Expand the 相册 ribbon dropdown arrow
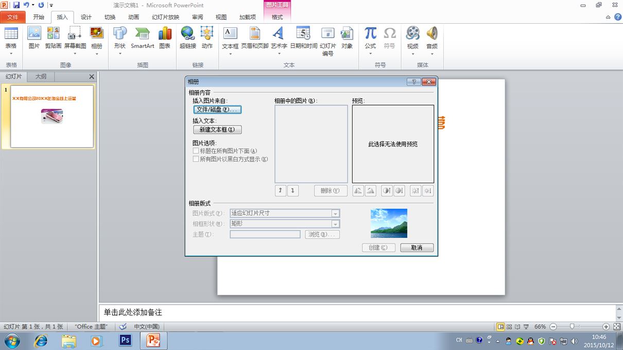 click(x=97, y=54)
